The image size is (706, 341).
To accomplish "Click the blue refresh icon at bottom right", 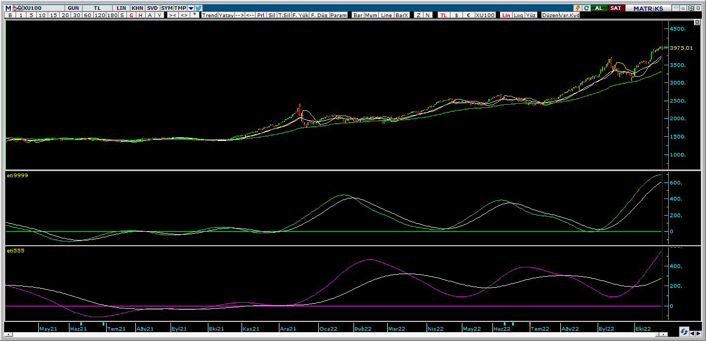I will pyautogui.click(x=684, y=332).
